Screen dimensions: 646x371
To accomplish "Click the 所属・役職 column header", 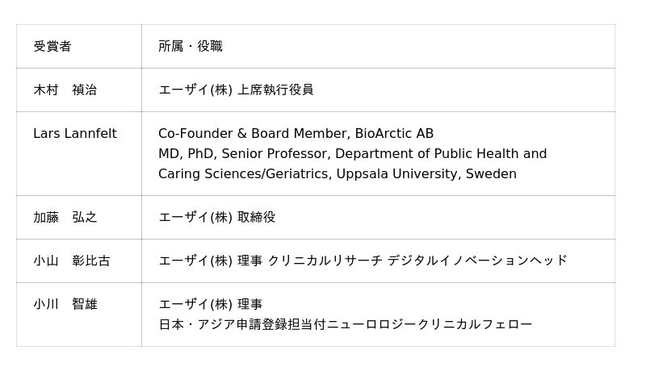I will pos(190,47).
